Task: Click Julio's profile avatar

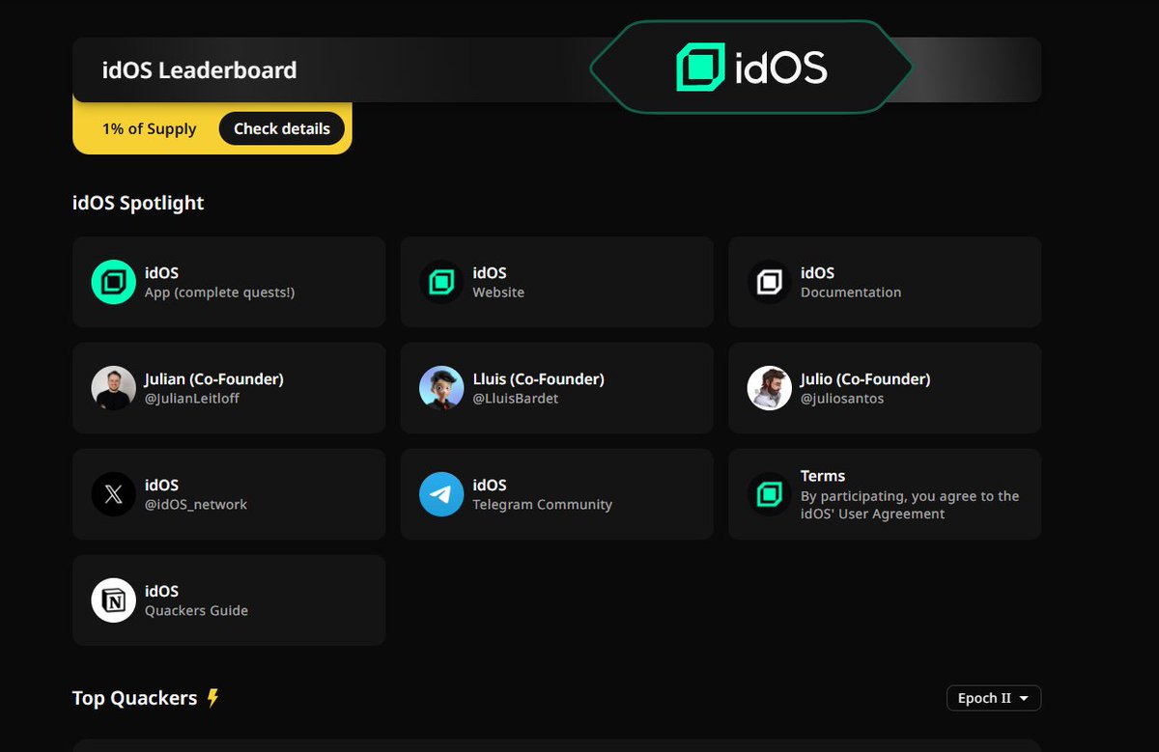Action: point(770,388)
